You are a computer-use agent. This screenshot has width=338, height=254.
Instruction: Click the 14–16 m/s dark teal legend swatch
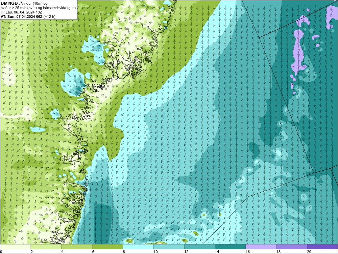pos(231,247)
